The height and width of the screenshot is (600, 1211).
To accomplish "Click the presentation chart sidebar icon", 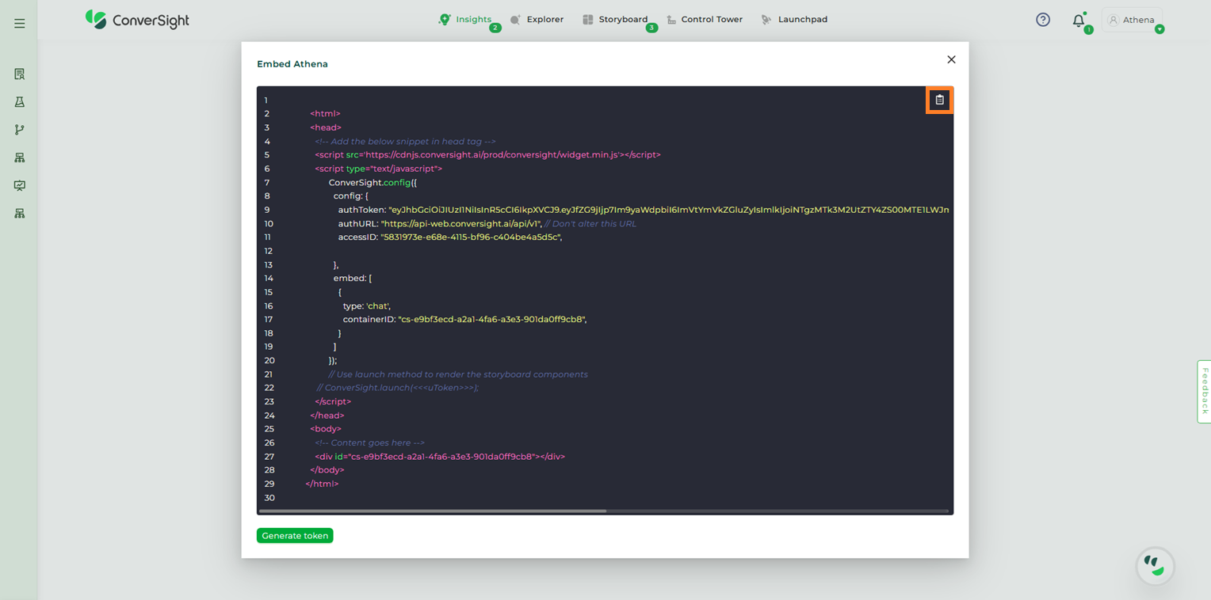I will 20,186.
